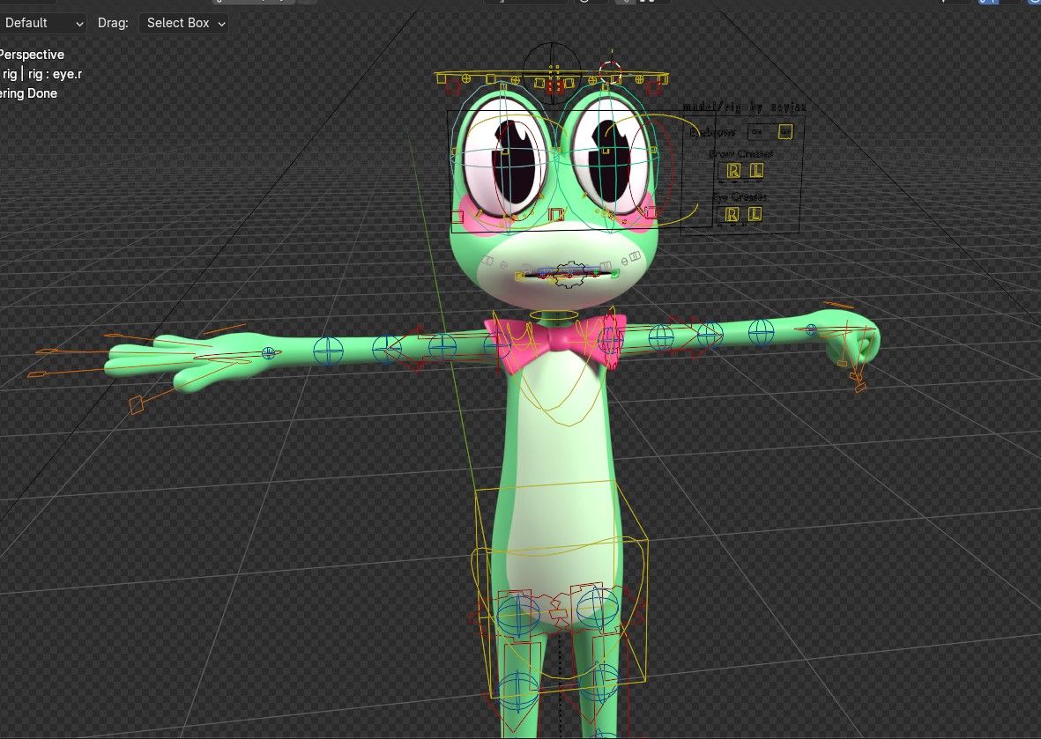Click the 'Drag:' label in header

[113, 23]
